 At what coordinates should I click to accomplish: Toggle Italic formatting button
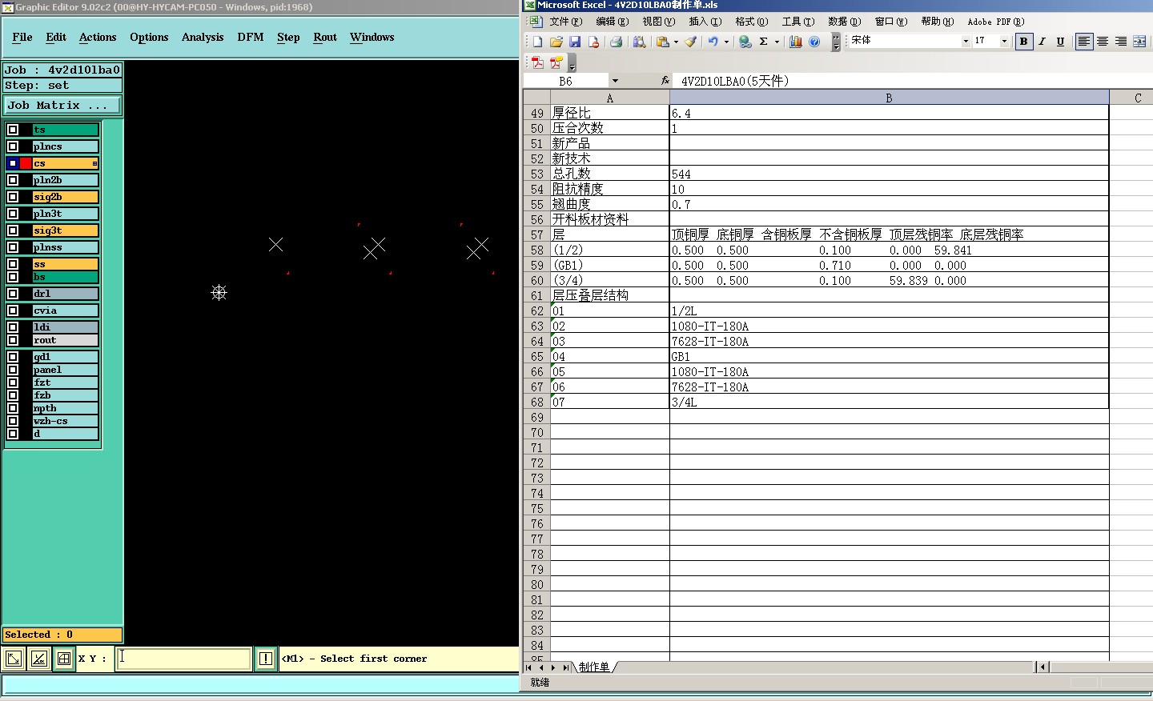[x=1043, y=42]
